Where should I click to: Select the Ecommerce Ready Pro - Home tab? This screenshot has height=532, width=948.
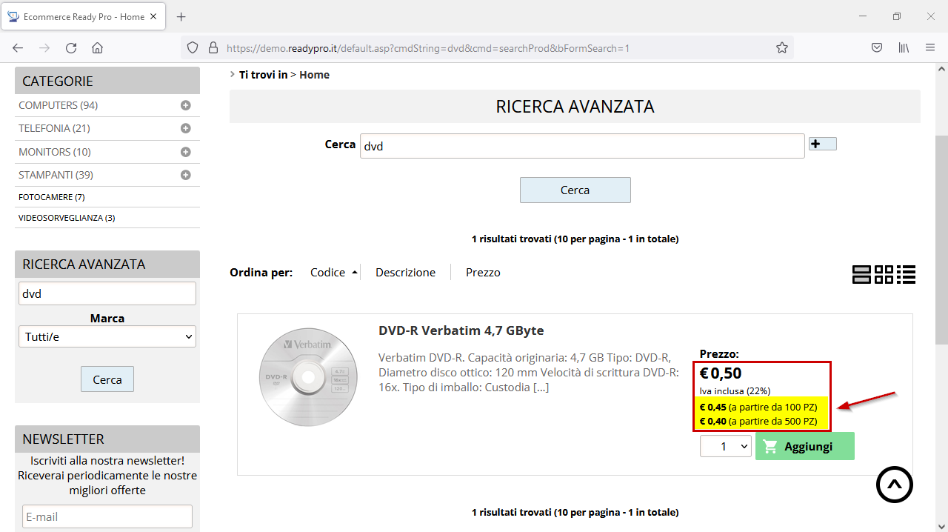coord(84,16)
